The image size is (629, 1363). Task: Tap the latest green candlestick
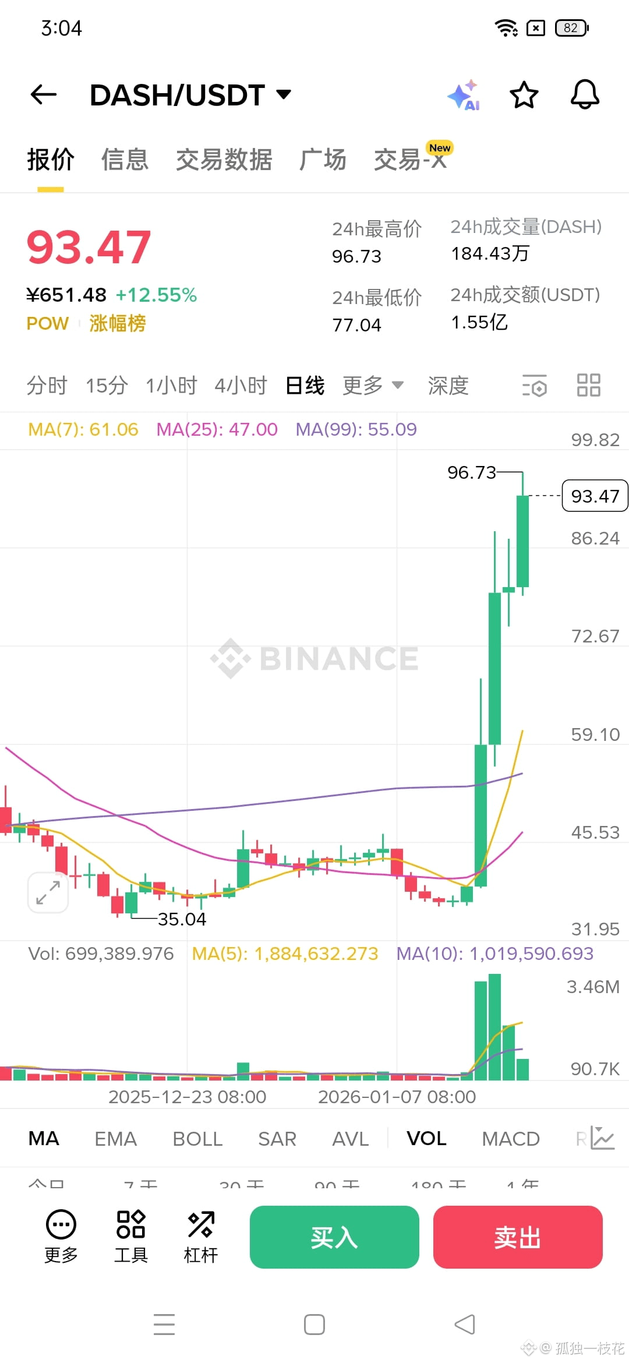coord(522,541)
